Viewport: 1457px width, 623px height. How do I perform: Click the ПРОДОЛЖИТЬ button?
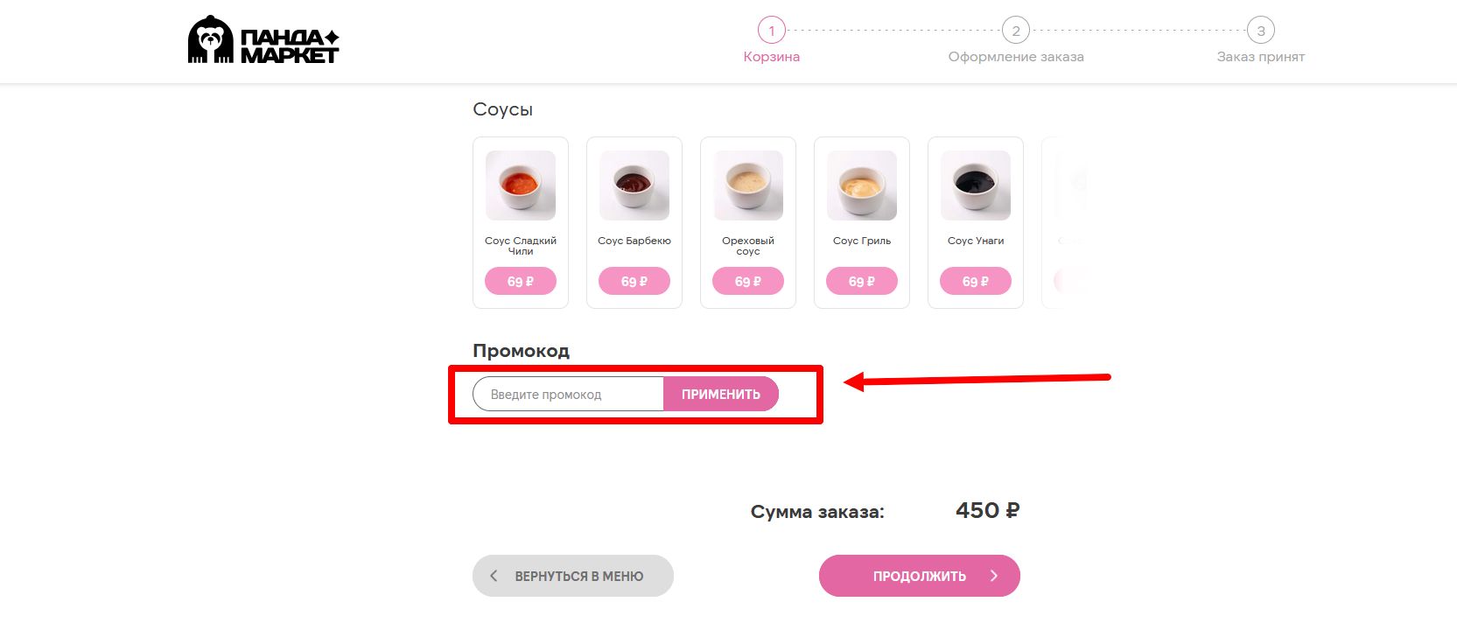[920, 576]
